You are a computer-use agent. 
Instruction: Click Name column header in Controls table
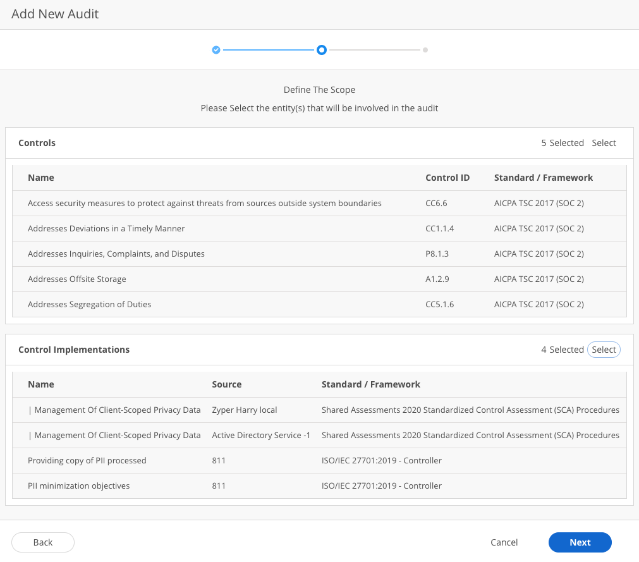click(x=41, y=178)
